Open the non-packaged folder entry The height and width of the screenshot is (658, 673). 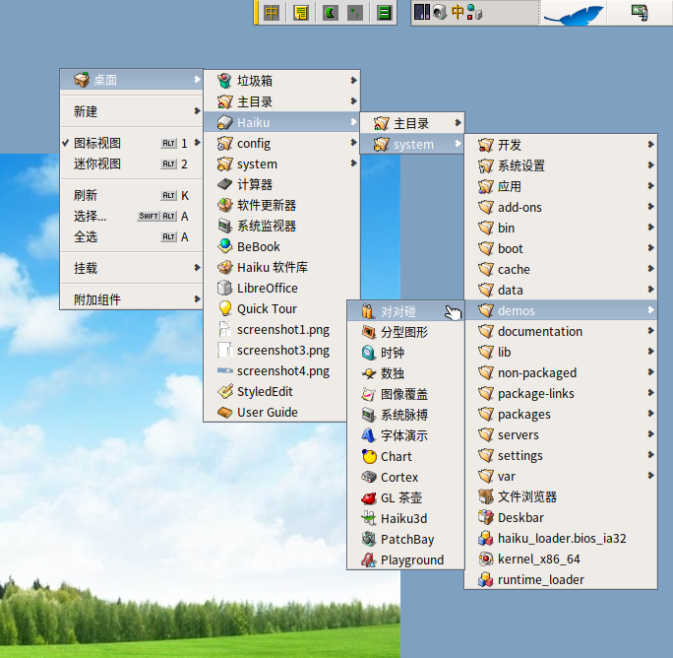click(x=561, y=372)
